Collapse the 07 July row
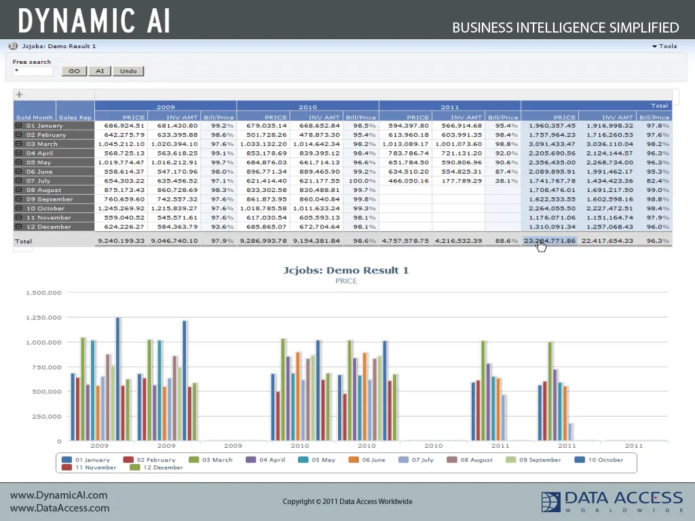Viewport: 695px width, 521px height. click(x=18, y=180)
